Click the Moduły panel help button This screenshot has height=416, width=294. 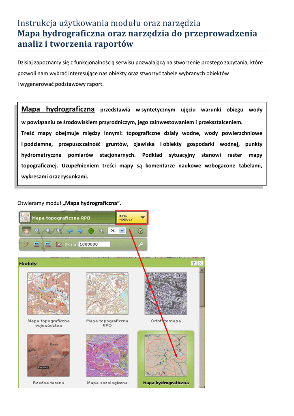point(194,264)
